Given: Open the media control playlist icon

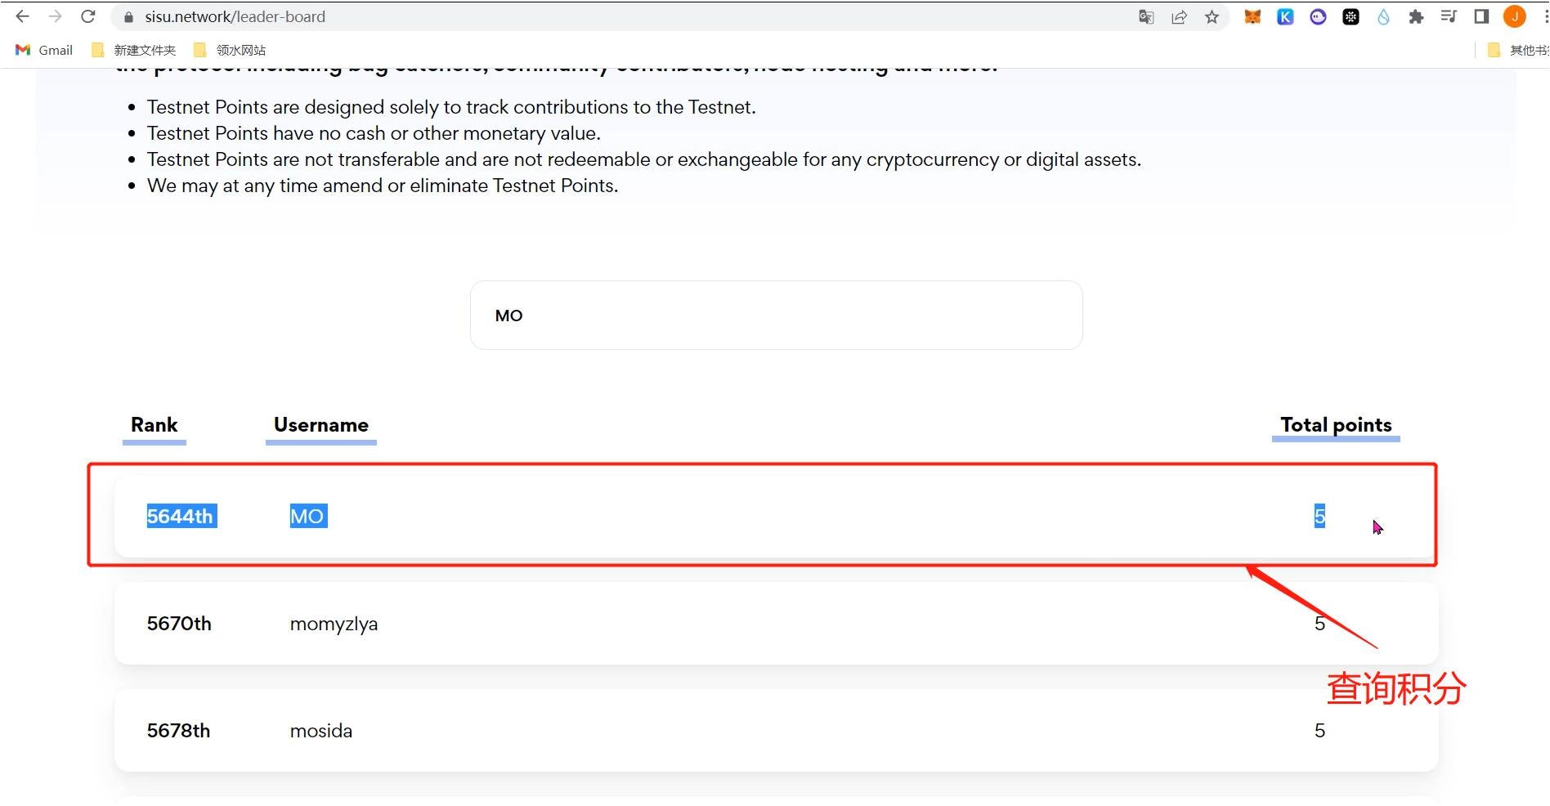Looking at the screenshot, I should pos(1449,16).
